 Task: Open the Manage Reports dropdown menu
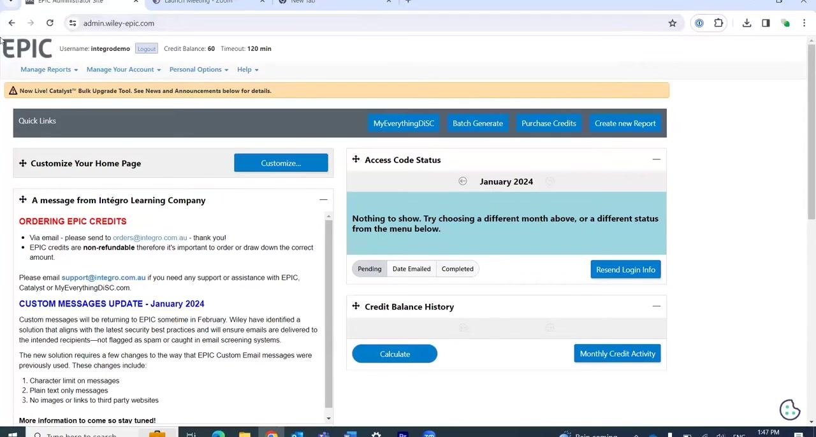[x=49, y=69]
